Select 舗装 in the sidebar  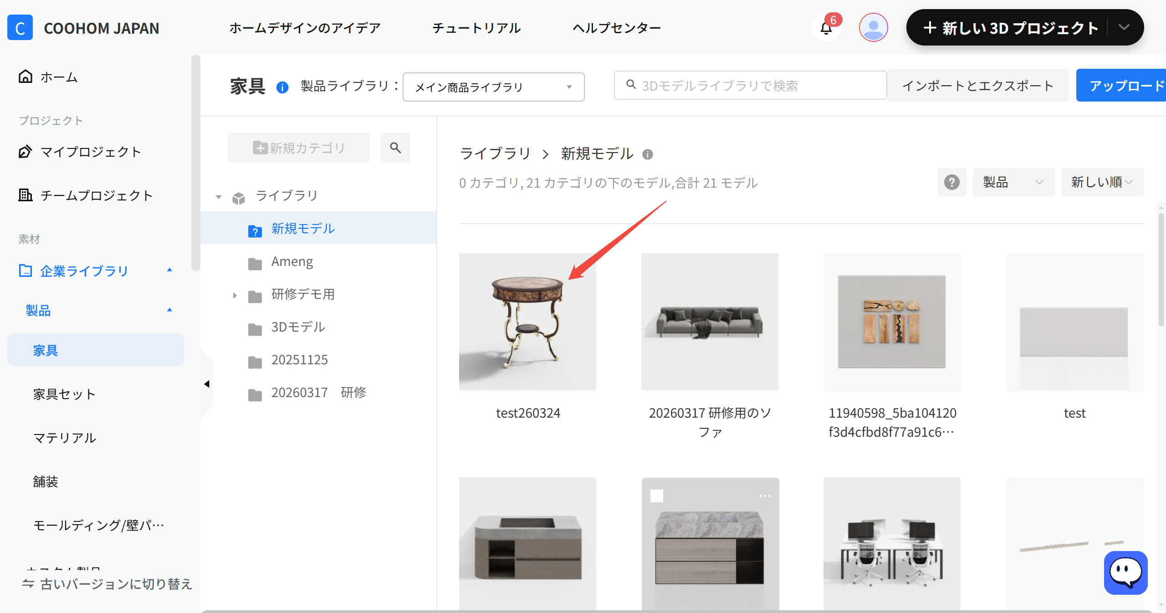coord(46,481)
